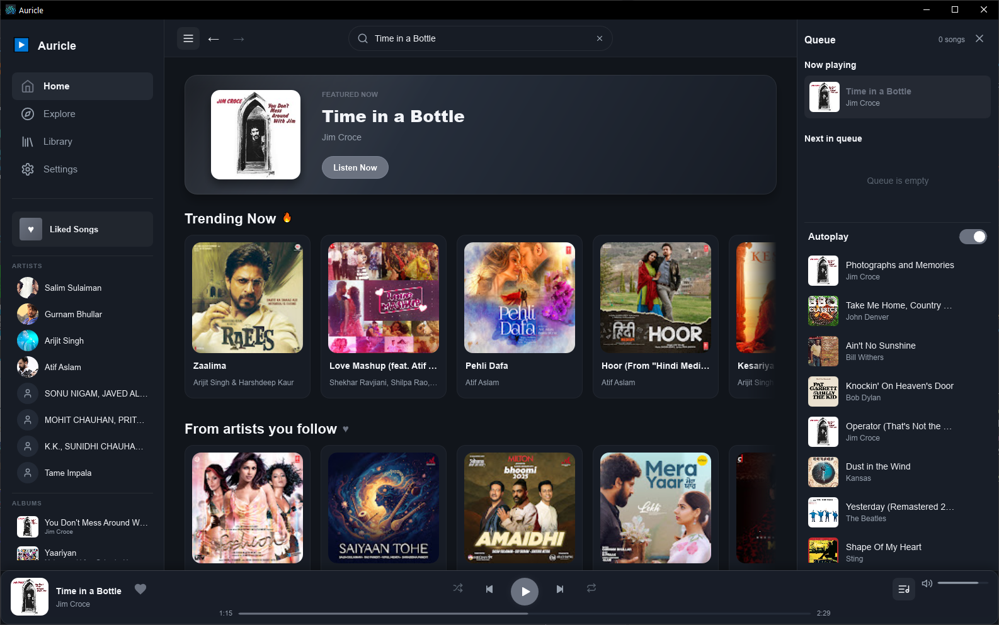
Task: Open the Library page
Action: point(83,142)
